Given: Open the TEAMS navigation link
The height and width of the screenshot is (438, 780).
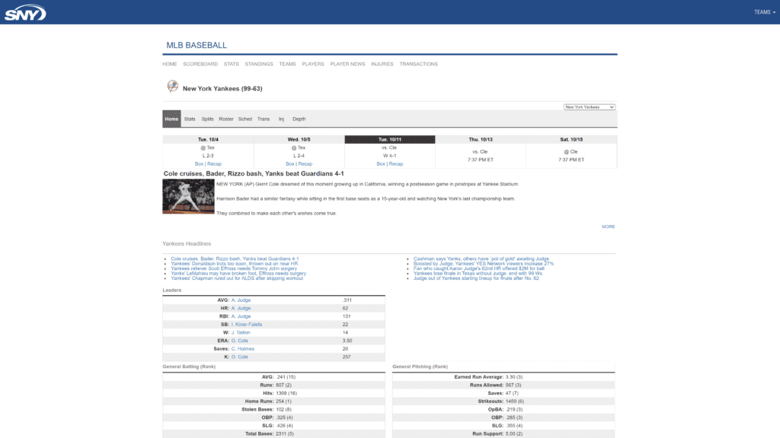Looking at the screenshot, I should (287, 64).
